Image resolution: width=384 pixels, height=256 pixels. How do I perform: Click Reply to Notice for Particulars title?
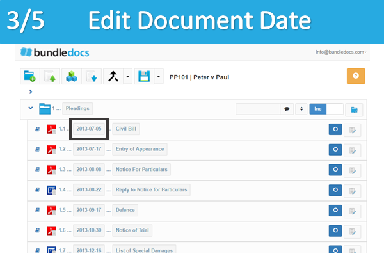point(151,190)
